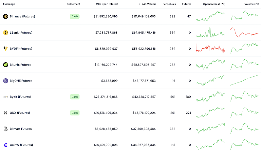Viewport: 262px width, 152px height.
Task: Click the BigONE purple logo icon
Action: [6, 81]
